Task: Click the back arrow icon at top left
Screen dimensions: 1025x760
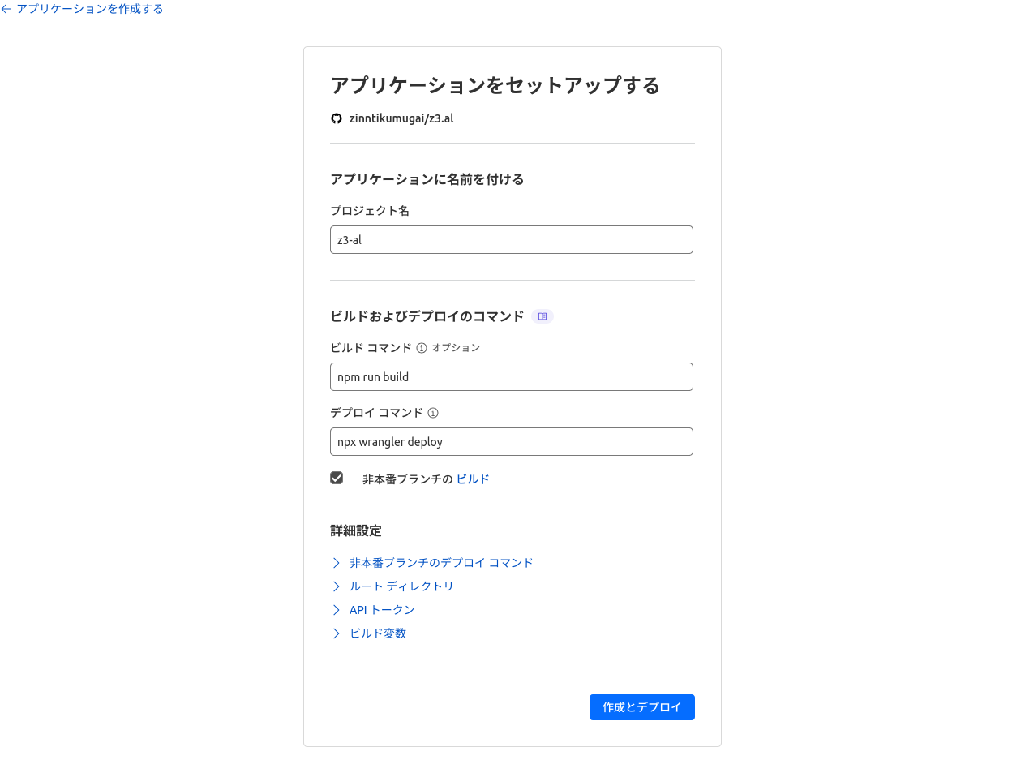Action: [x=6, y=9]
